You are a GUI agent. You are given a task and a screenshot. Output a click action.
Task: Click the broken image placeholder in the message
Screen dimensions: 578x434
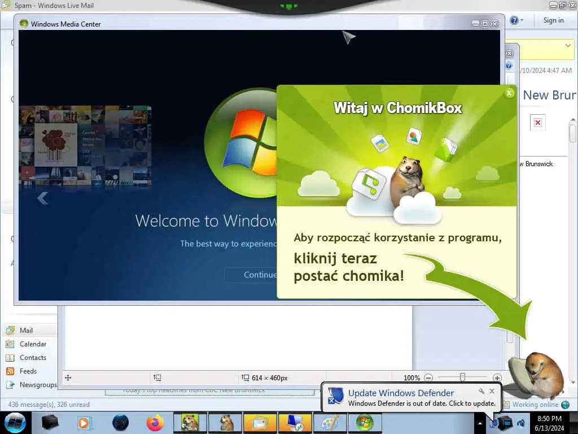tap(538, 123)
